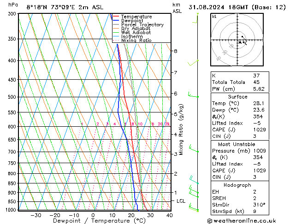This screenshot has height=224, width=290.
Task: Click the '-30' temperature axis tick
Action: point(36,215)
